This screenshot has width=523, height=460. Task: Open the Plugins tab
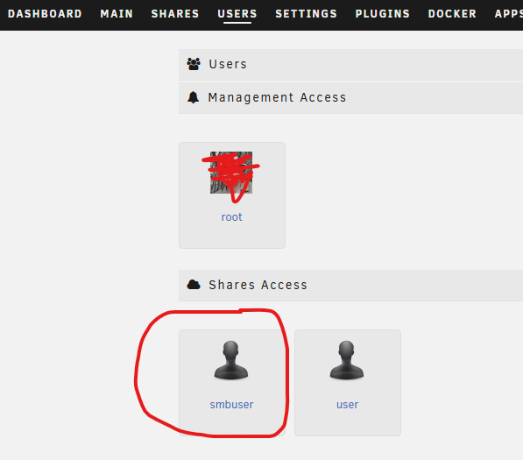tap(382, 14)
